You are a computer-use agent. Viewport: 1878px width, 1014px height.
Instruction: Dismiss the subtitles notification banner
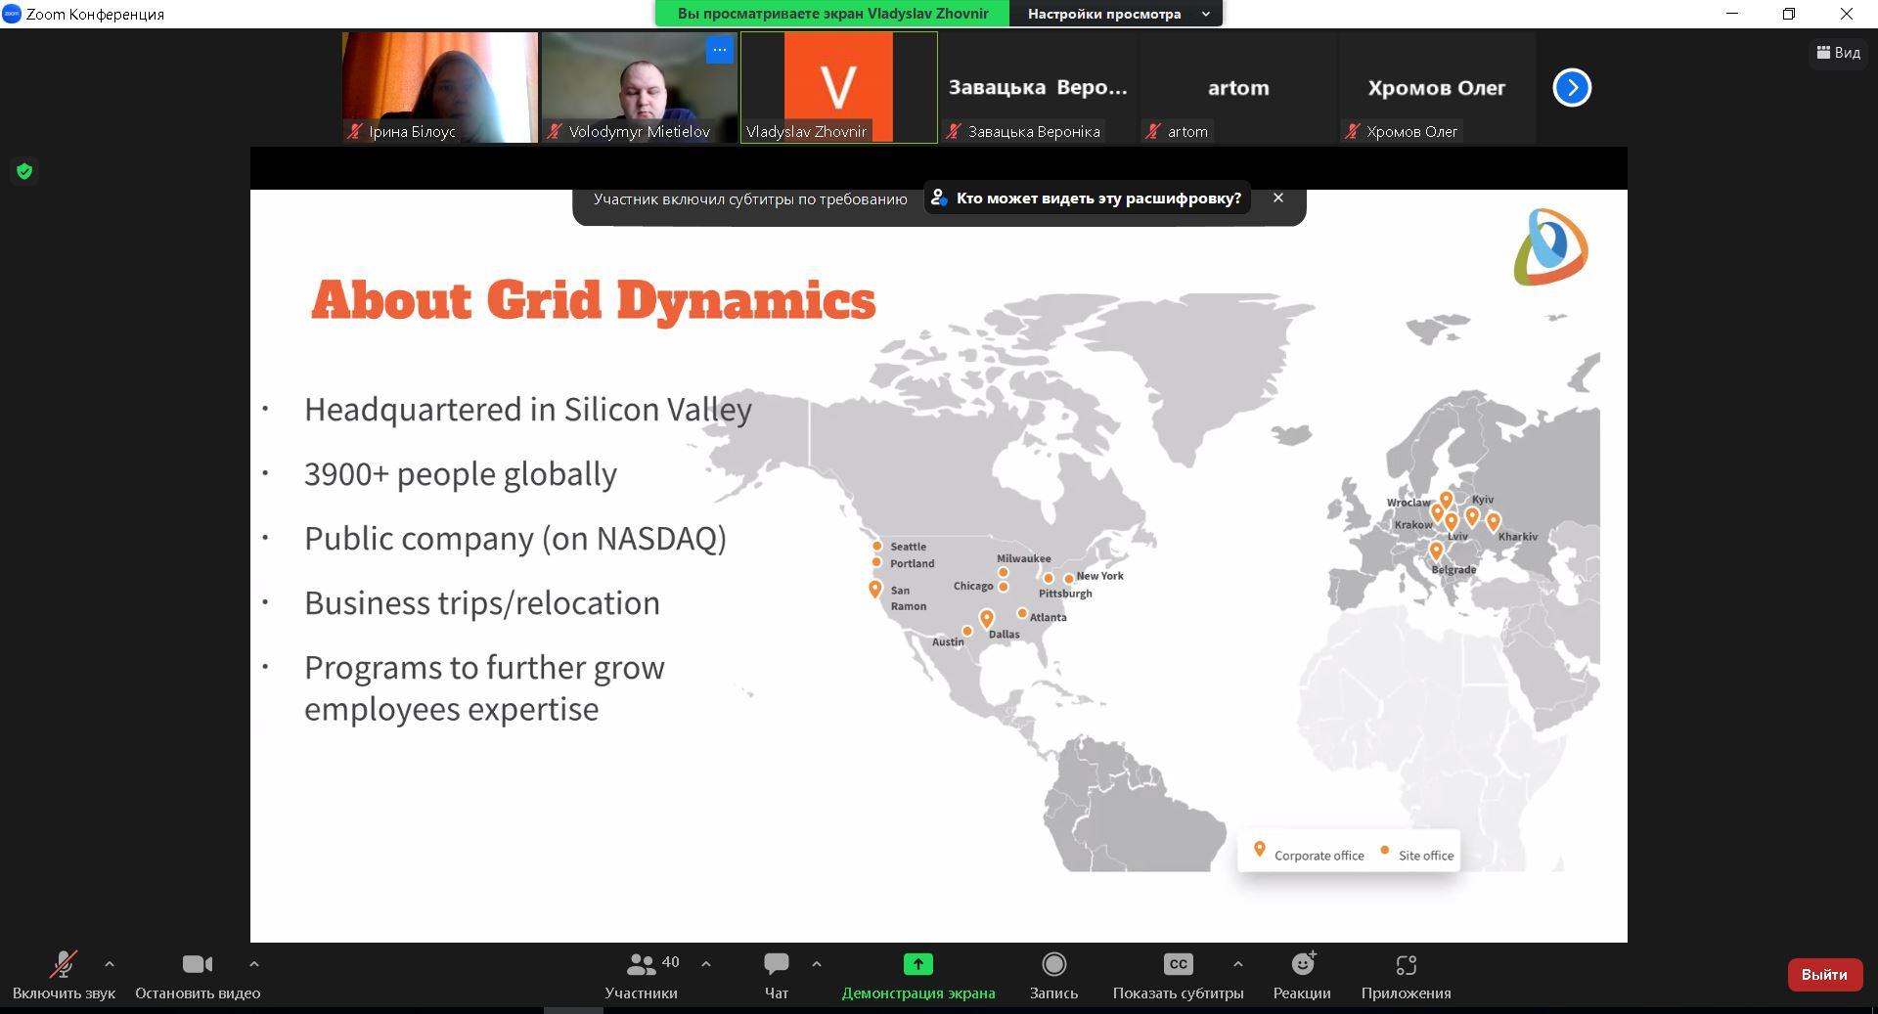(1277, 198)
